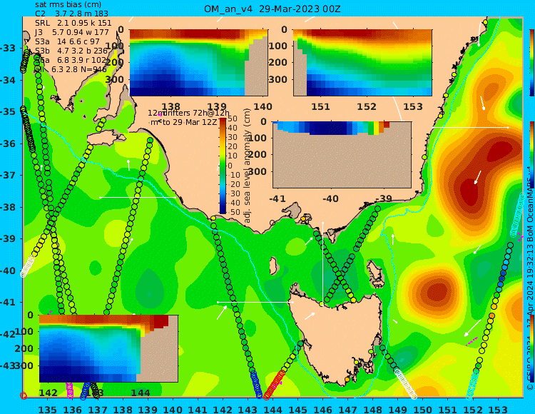Click the -37 latitude axis label
This screenshot has width=535, height=414.
pos(8,175)
